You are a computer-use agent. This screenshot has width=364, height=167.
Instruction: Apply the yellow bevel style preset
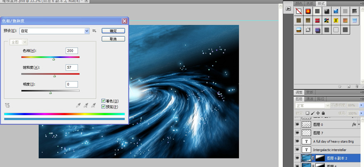336,21
